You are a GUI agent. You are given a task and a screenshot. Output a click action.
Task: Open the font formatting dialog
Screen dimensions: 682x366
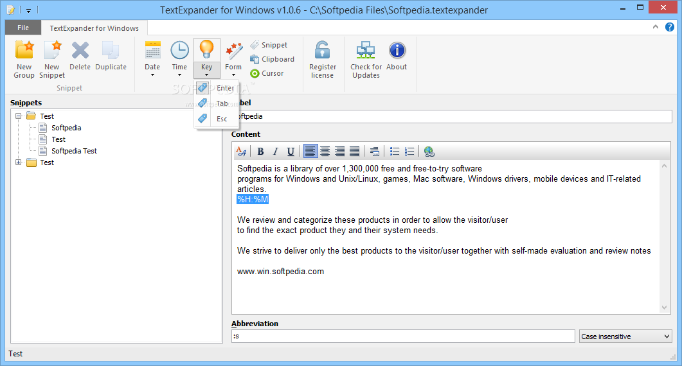click(242, 152)
